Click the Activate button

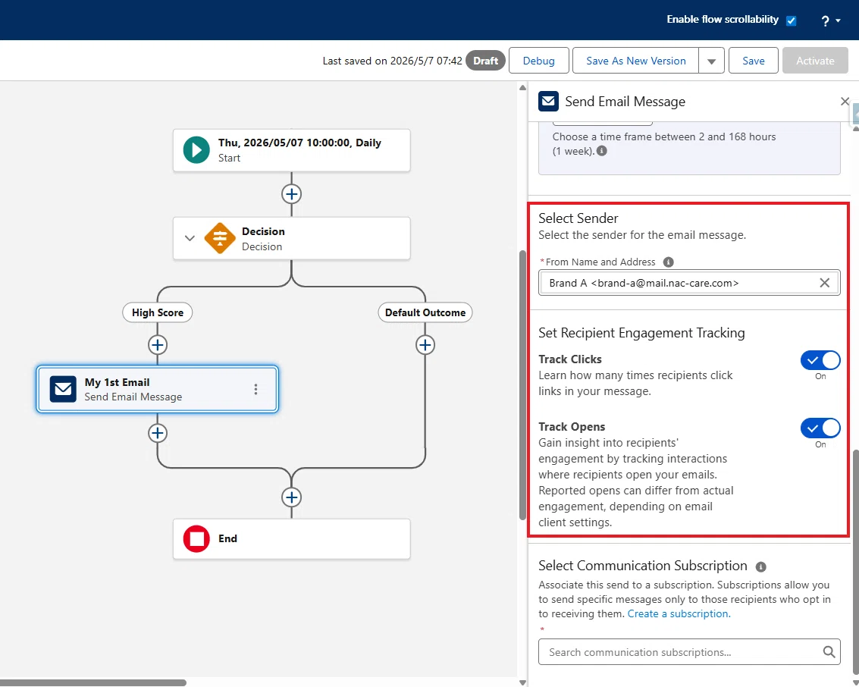[x=815, y=61]
